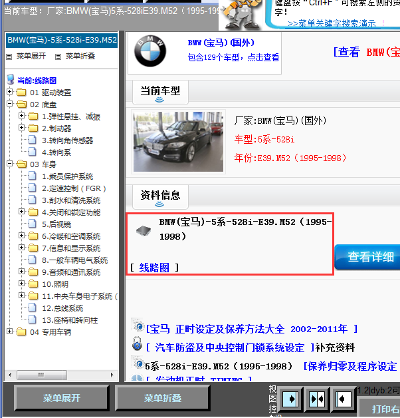
Task: Open the 当前车型 section tab
Action: (160, 93)
